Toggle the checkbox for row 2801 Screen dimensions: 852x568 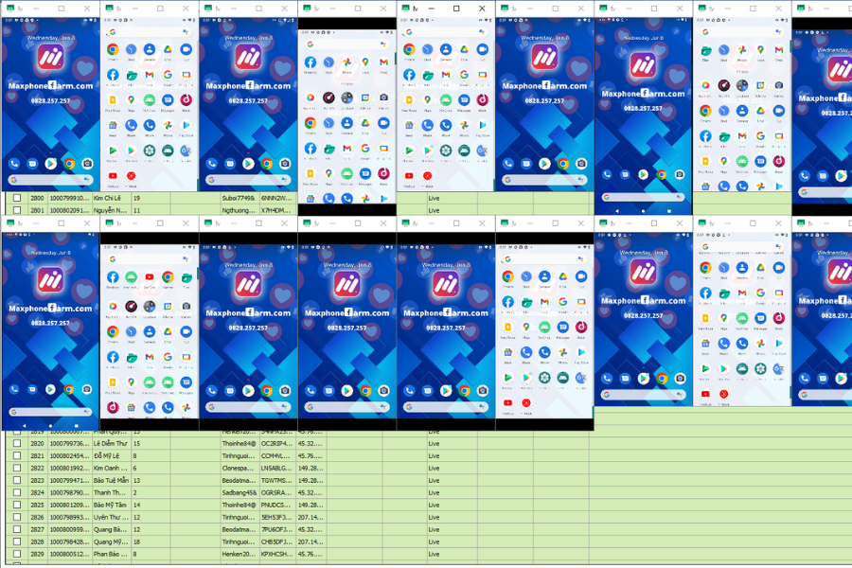tap(16, 210)
